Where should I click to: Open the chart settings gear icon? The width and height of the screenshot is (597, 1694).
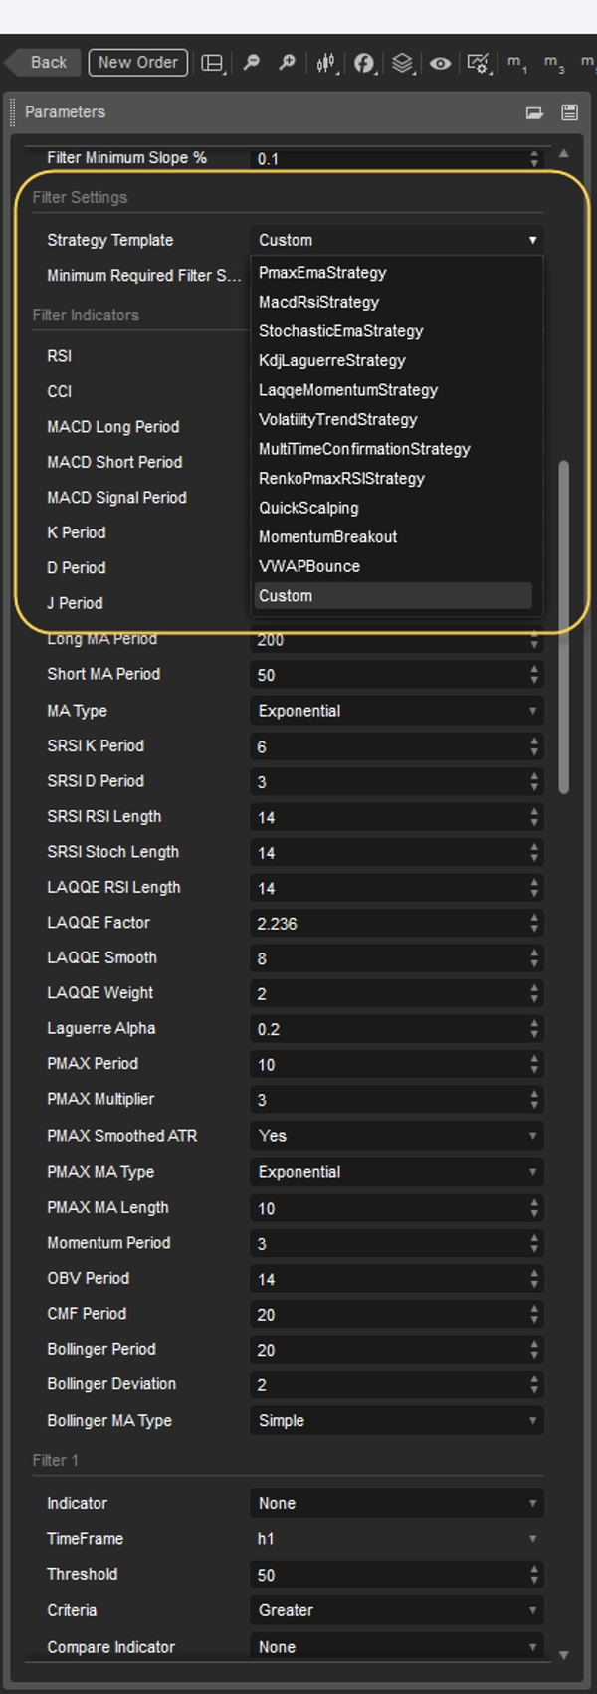click(x=477, y=62)
